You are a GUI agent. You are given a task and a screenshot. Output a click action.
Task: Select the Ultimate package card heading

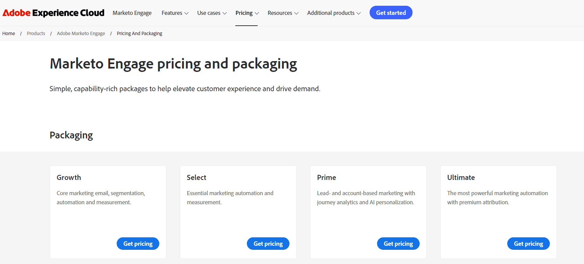tap(461, 178)
